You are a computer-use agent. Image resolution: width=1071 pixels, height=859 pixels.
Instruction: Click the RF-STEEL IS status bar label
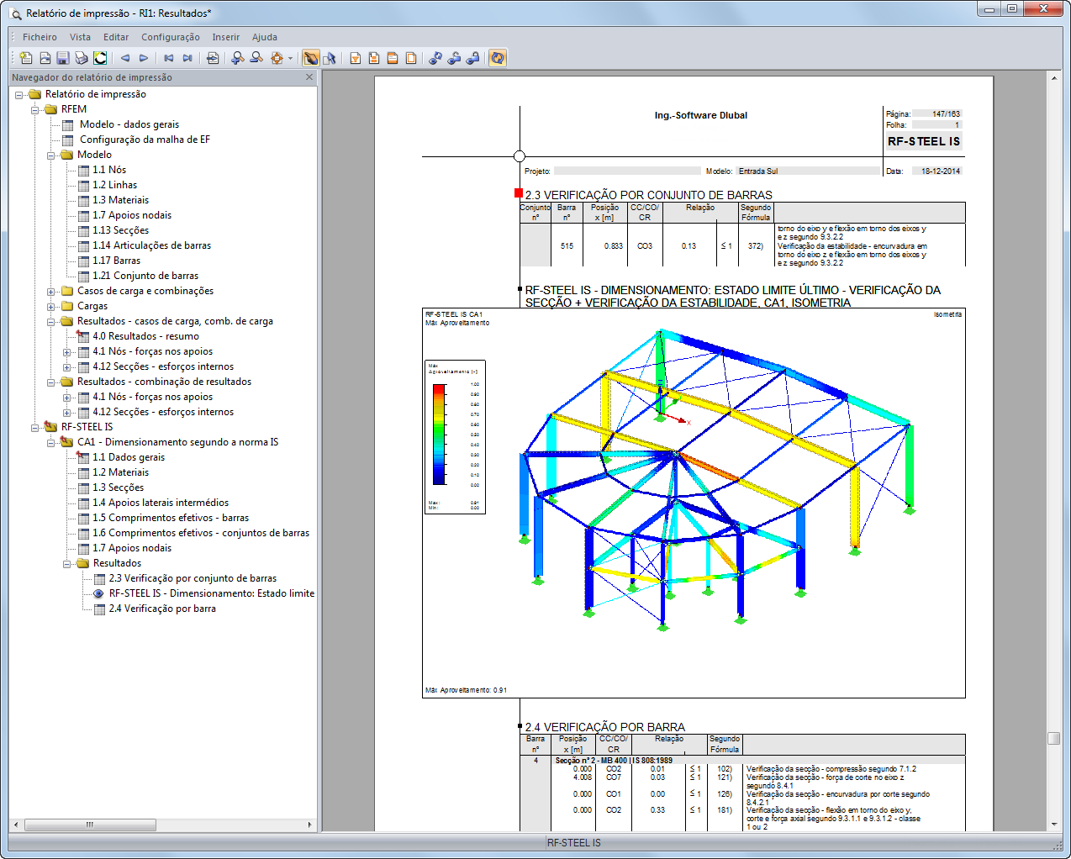[574, 843]
